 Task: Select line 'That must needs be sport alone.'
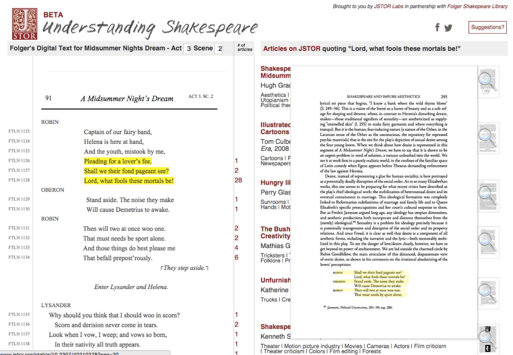point(124,239)
